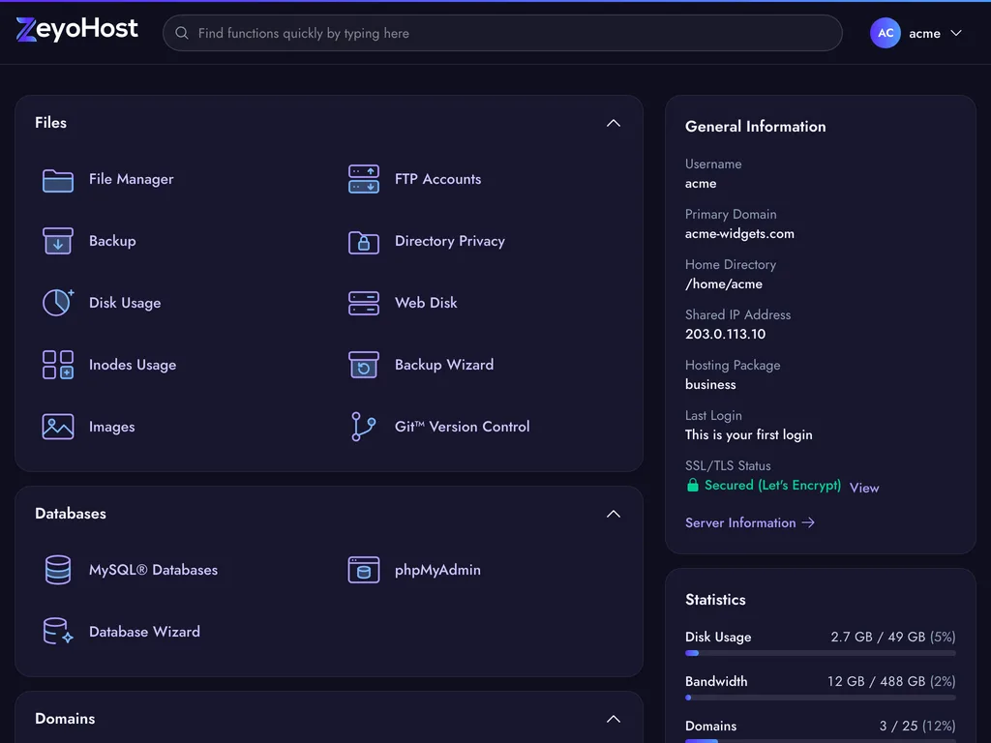
Task: Click the Web Disk server icon
Action: pos(364,303)
